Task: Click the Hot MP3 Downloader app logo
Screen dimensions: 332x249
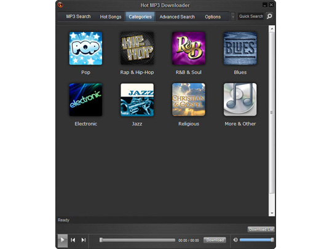Action: coord(60,5)
